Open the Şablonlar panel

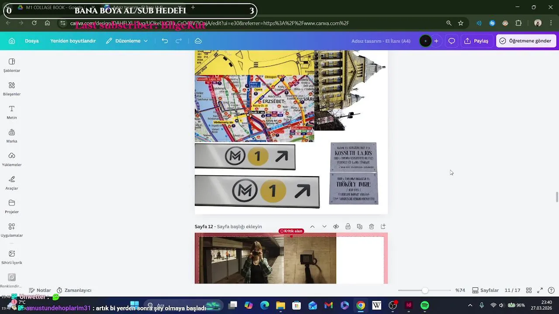coord(12,65)
